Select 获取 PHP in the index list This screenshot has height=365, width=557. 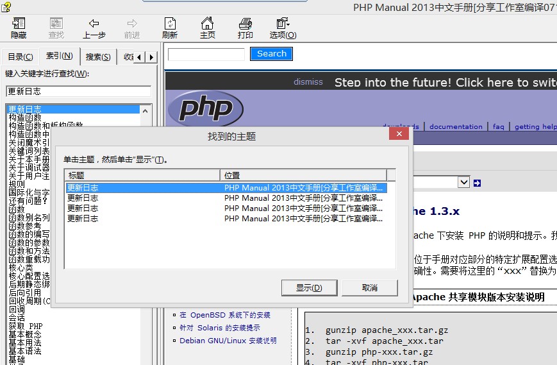point(26,327)
